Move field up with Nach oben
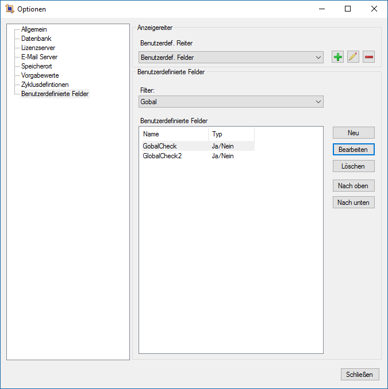 (x=354, y=186)
